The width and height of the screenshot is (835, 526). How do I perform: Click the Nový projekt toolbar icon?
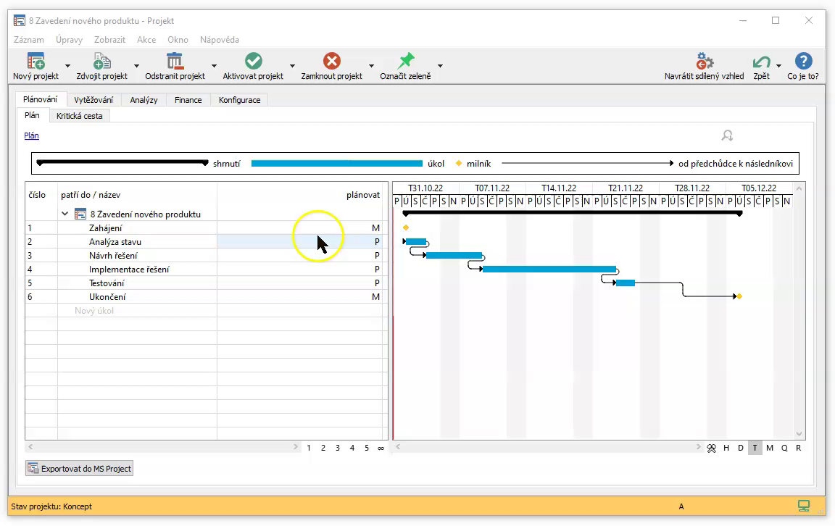(x=36, y=62)
